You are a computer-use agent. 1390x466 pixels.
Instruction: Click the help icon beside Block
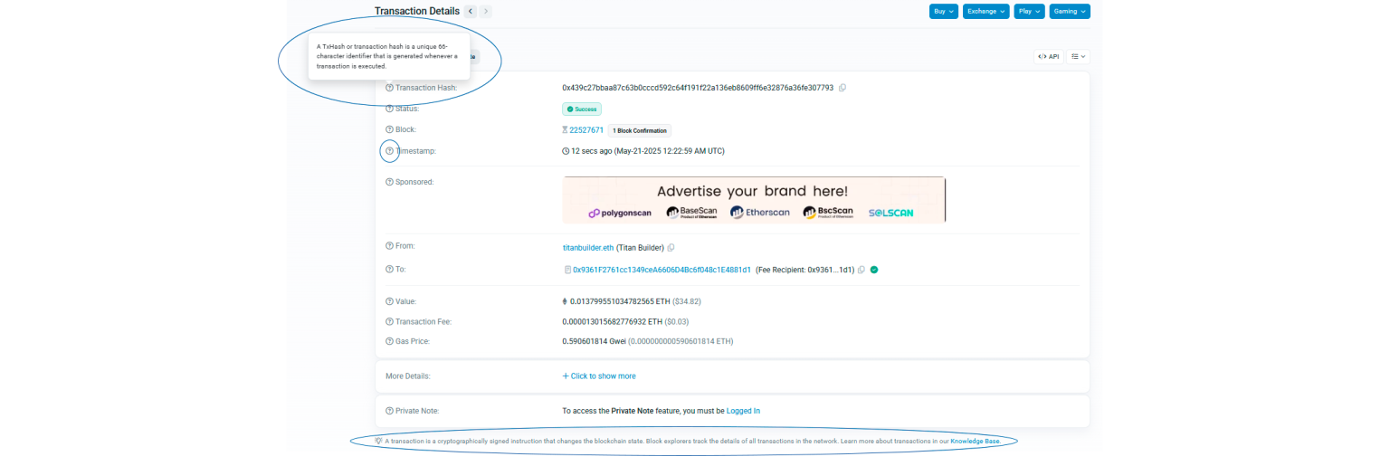coord(389,130)
